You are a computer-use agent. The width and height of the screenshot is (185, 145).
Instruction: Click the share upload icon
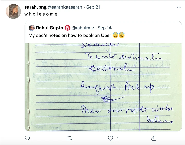click(153, 138)
